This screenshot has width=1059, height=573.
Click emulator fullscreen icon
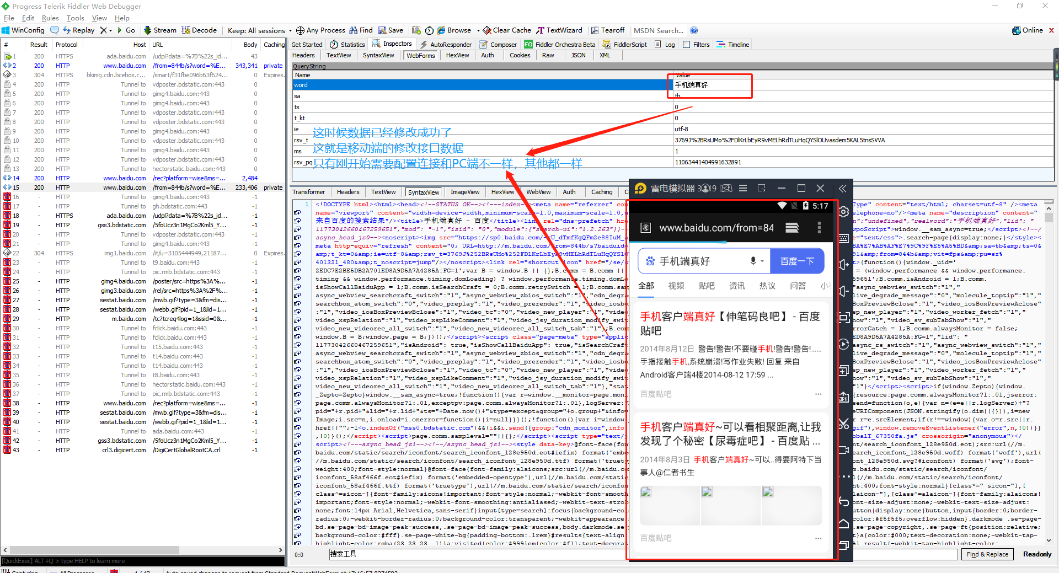pos(843,318)
